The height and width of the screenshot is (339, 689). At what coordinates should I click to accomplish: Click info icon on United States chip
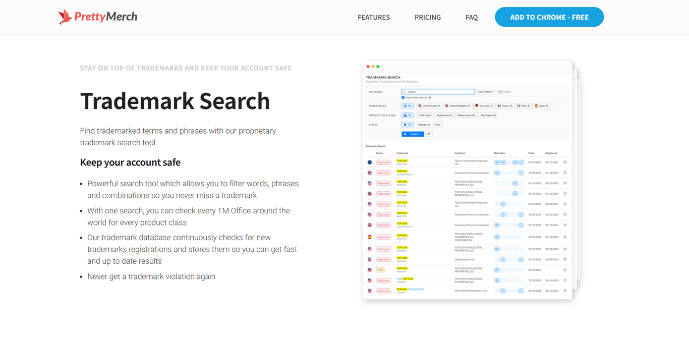pos(439,106)
